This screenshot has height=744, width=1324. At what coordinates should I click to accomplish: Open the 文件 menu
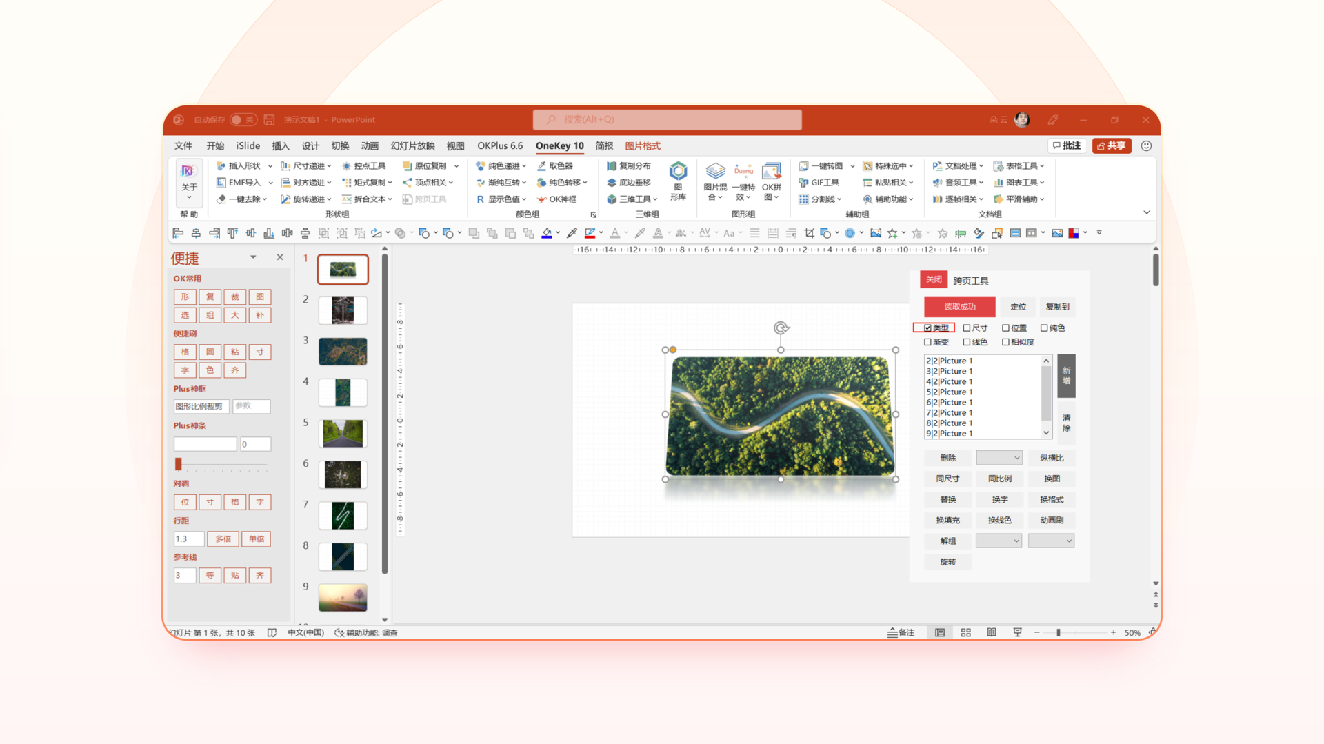coord(183,146)
